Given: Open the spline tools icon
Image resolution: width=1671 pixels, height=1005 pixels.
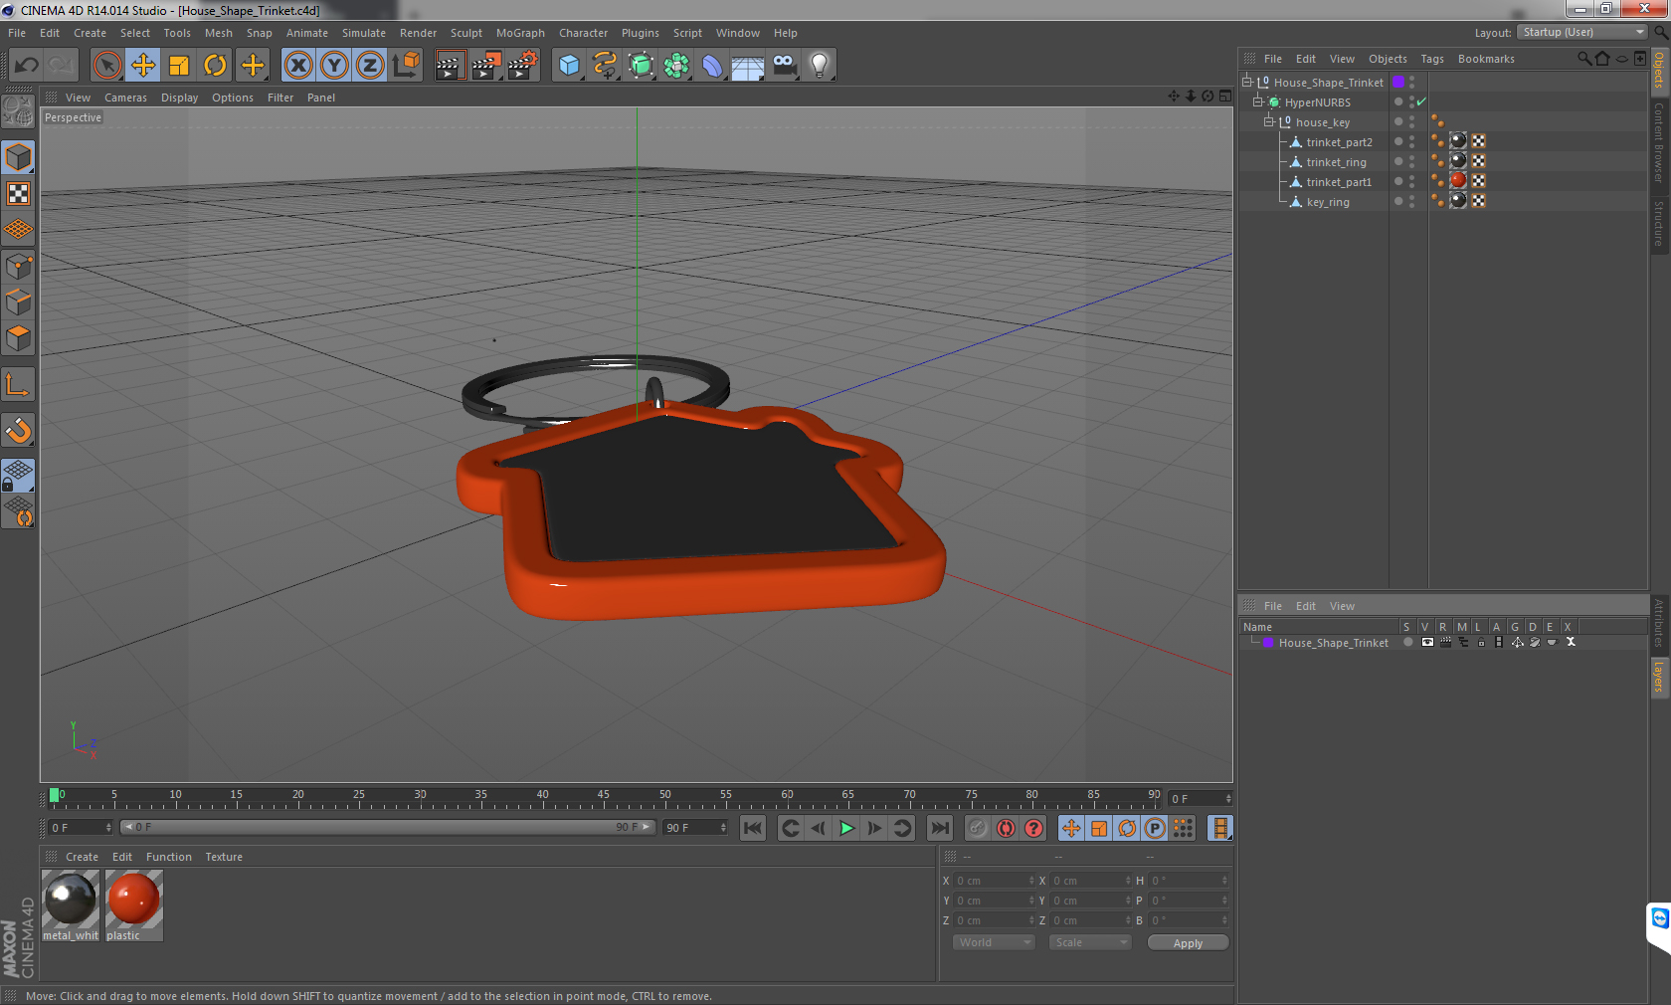Looking at the screenshot, I should coord(605,66).
